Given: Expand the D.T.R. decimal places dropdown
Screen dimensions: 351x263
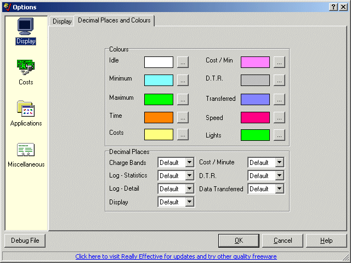Looking at the screenshot, I should coord(279,175).
